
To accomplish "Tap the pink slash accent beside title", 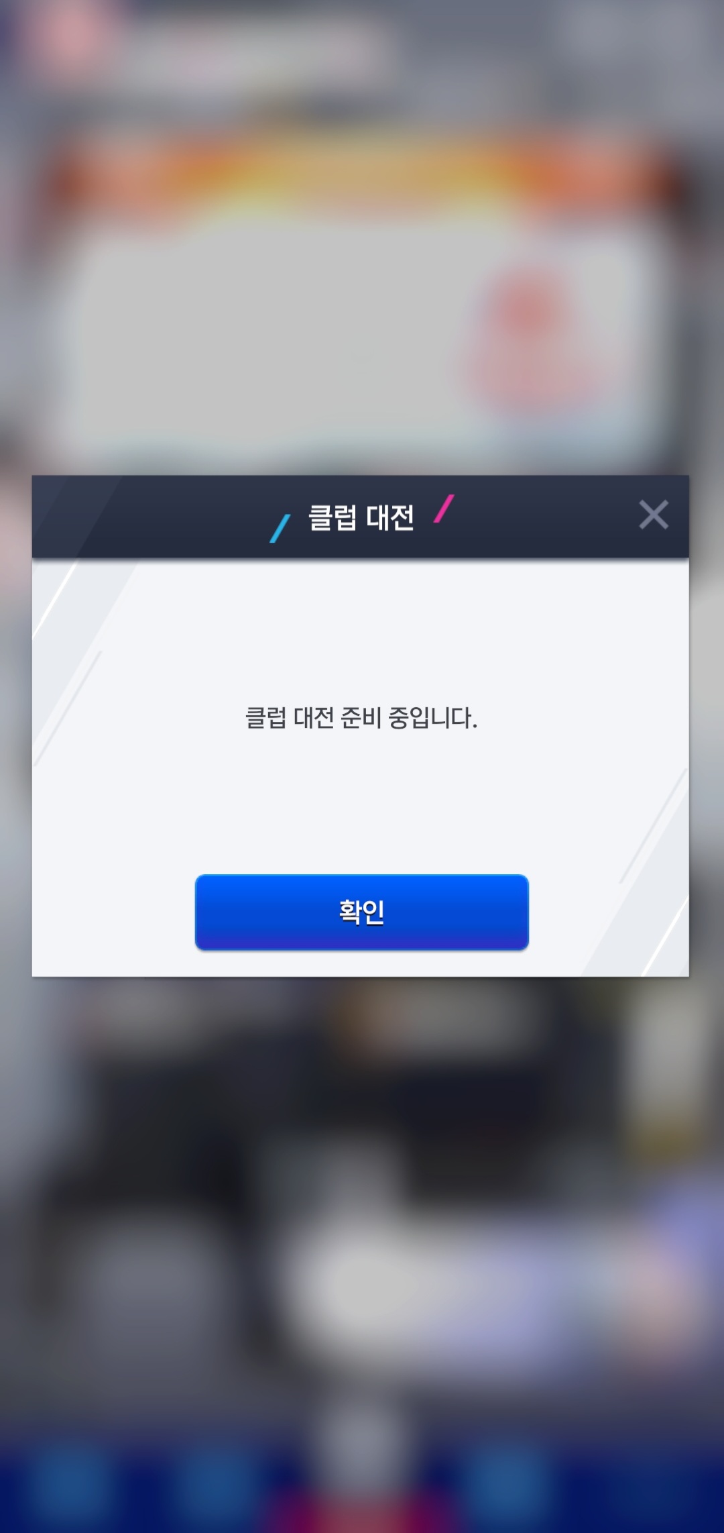I will pyautogui.click(x=444, y=509).
